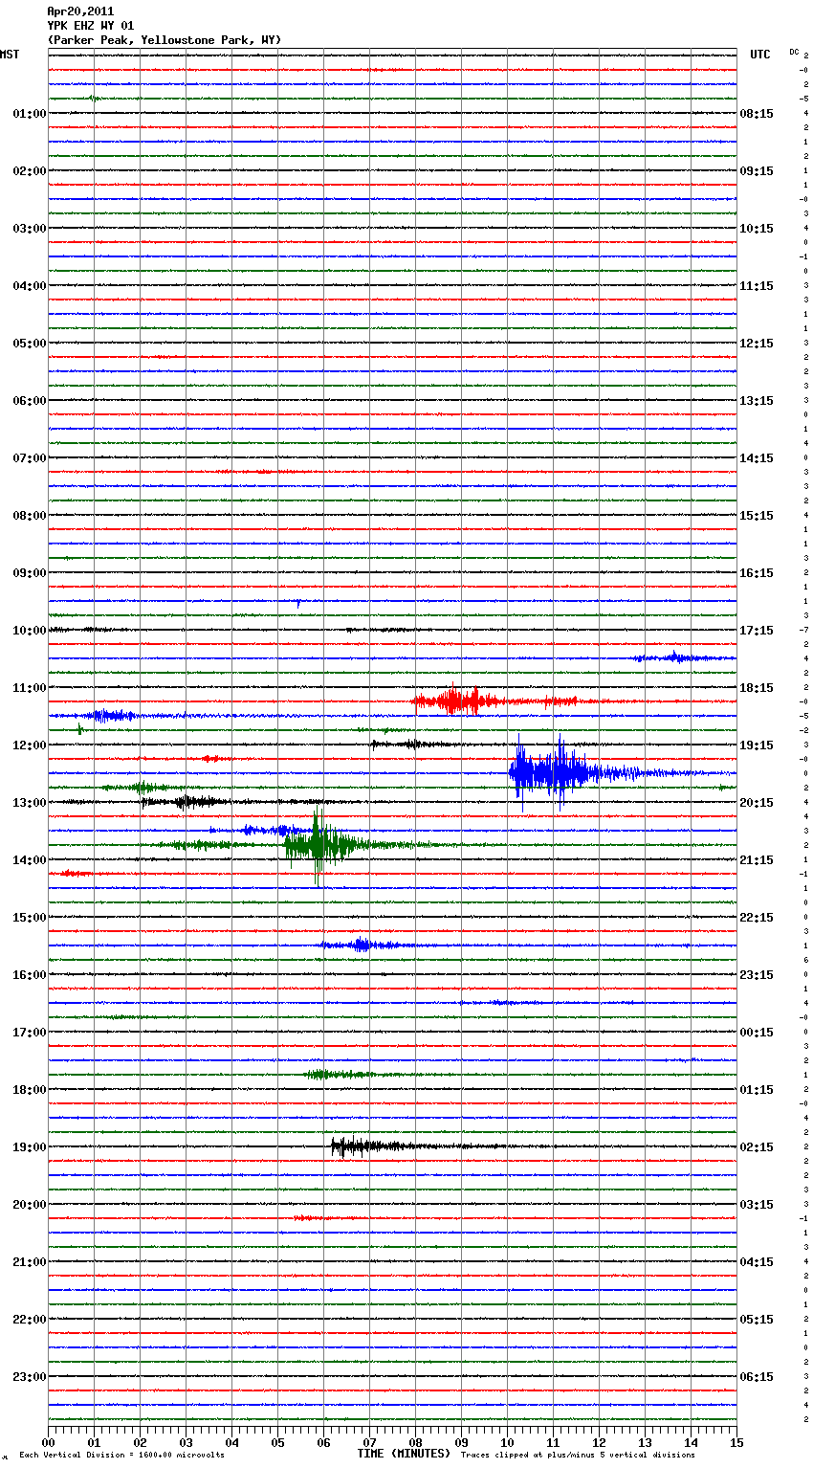This screenshot has width=813, height=1468.
Task: Click the TIME (MINUTES) axis title
Action: point(404,1454)
